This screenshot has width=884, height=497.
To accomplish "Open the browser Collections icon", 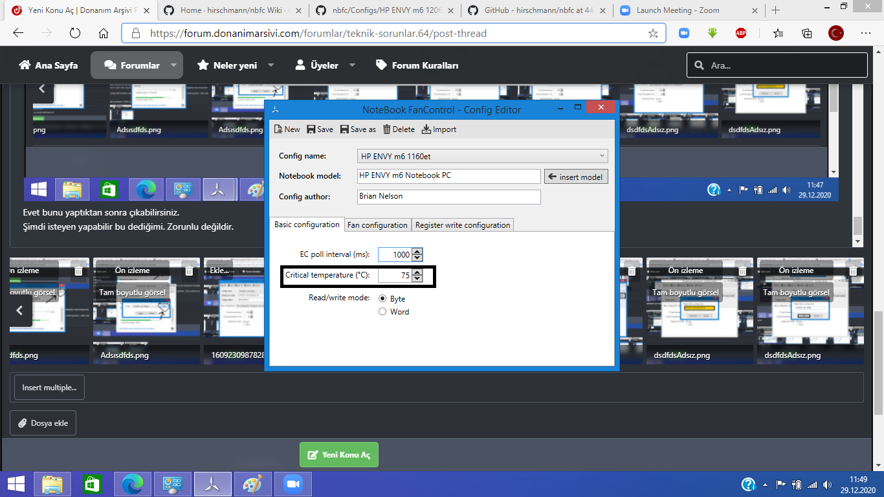I will click(x=807, y=33).
